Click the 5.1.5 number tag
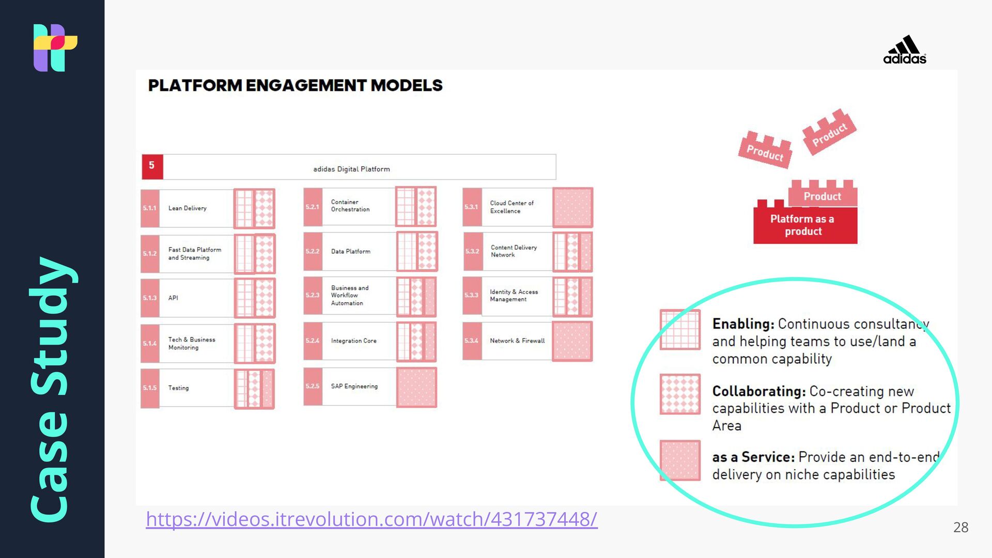Image resolution: width=992 pixels, height=558 pixels. click(150, 388)
